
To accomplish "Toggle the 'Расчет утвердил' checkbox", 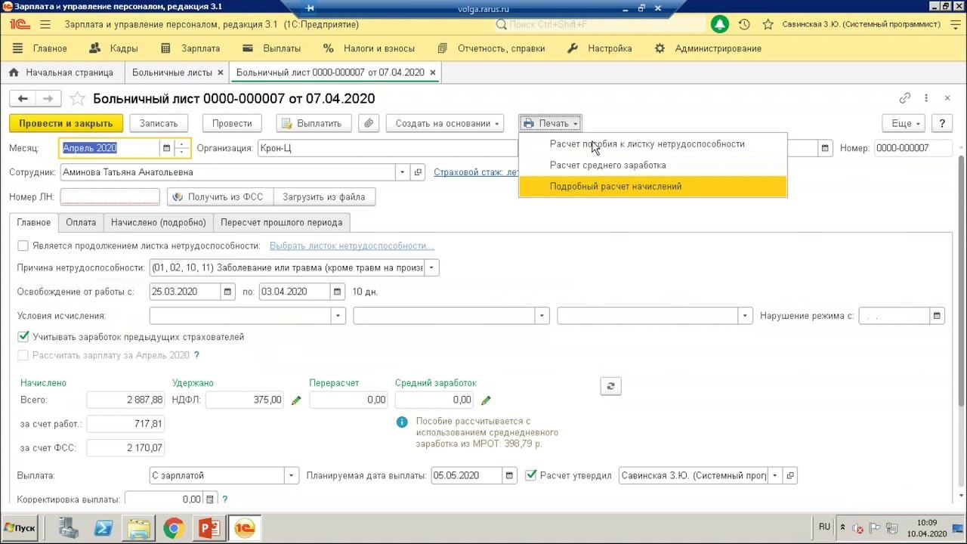I will click(531, 475).
